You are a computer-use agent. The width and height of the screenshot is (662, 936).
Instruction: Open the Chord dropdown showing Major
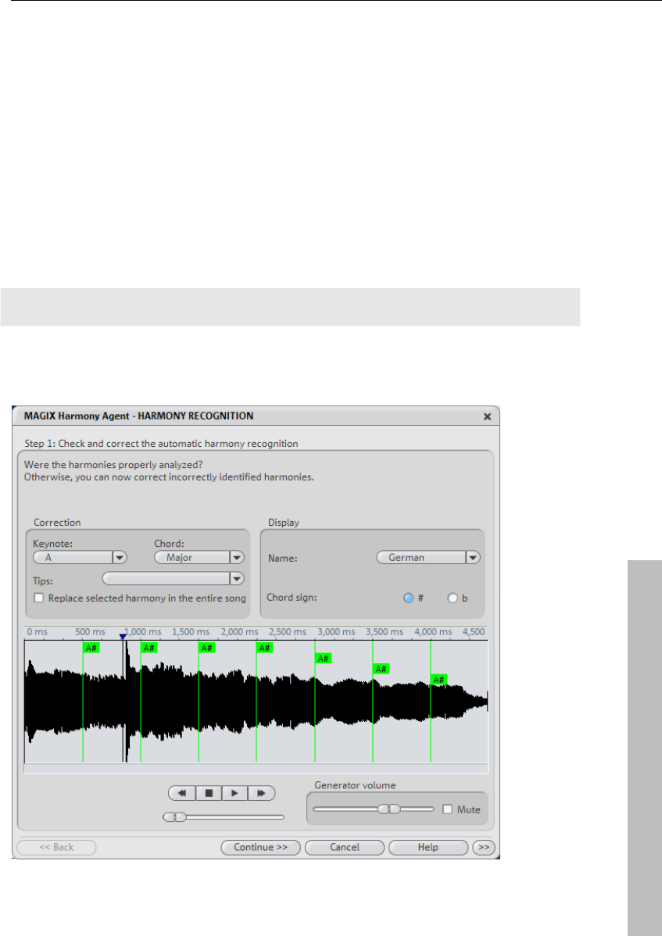237,558
